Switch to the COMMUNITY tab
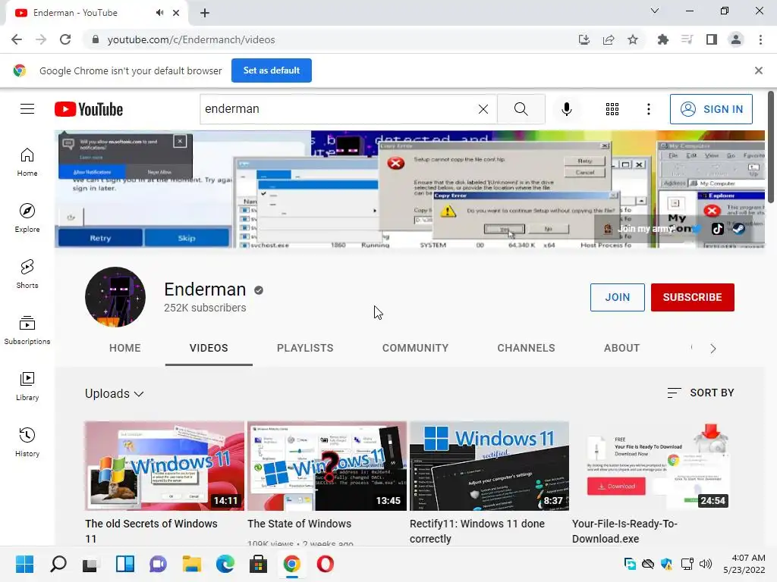This screenshot has width=777, height=582. pos(415,348)
